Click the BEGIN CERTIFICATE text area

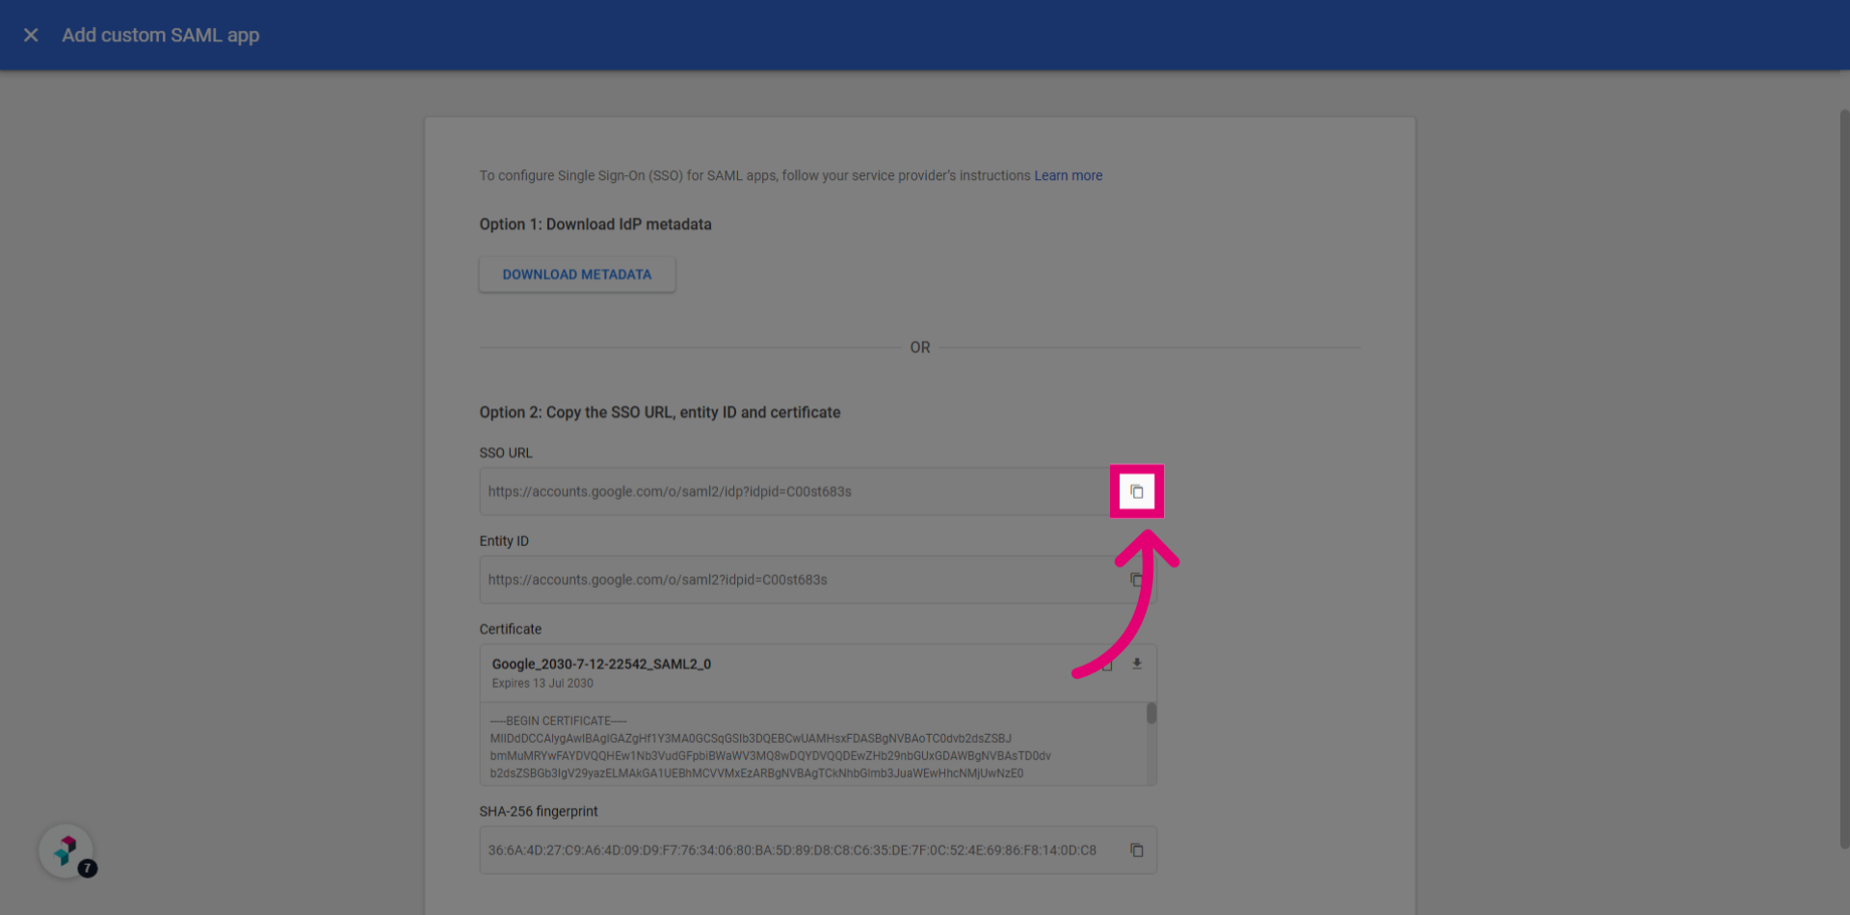(x=812, y=744)
